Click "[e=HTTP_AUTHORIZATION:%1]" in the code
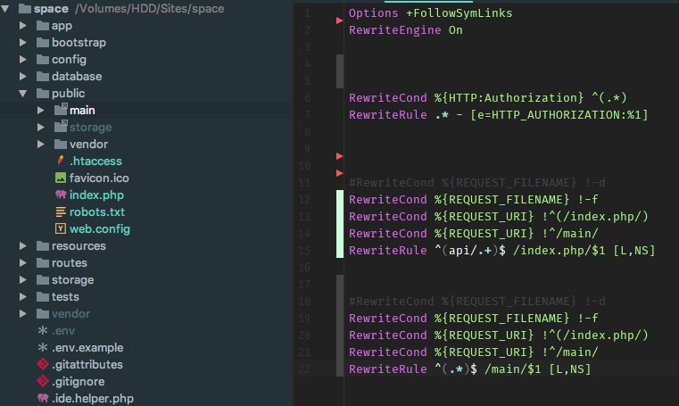 click(559, 115)
